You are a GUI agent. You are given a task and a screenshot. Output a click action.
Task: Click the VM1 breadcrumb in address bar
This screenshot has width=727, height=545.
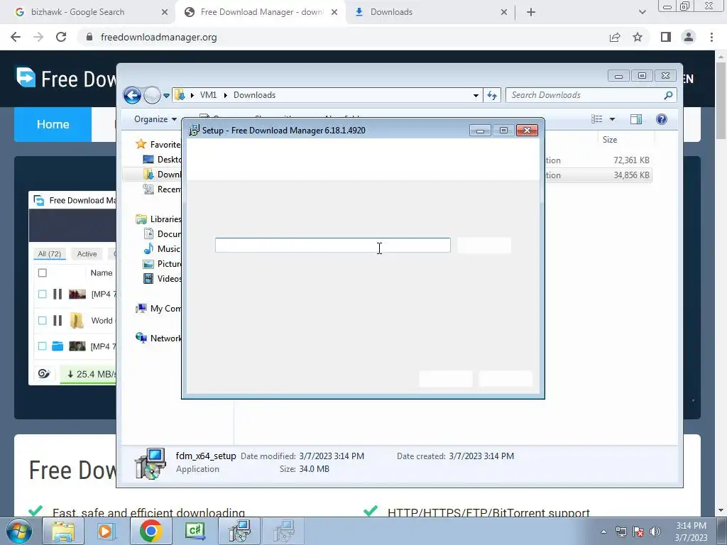(208, 95)
